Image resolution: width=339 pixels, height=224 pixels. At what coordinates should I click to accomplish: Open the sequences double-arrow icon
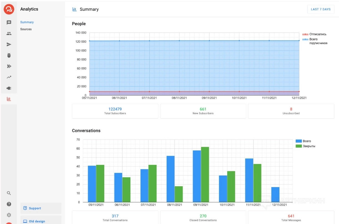9,66
